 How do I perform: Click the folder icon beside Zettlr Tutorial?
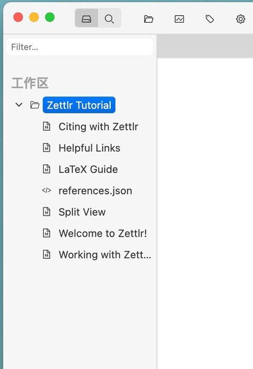35,105
